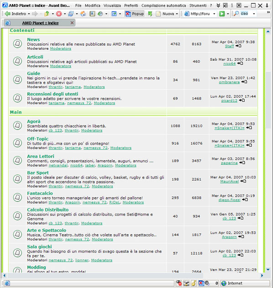The height and width of the screenshot is (288, 273).
Task: Toggle the yellow padlock status bar icon
Action: click(x=194, y=283)
